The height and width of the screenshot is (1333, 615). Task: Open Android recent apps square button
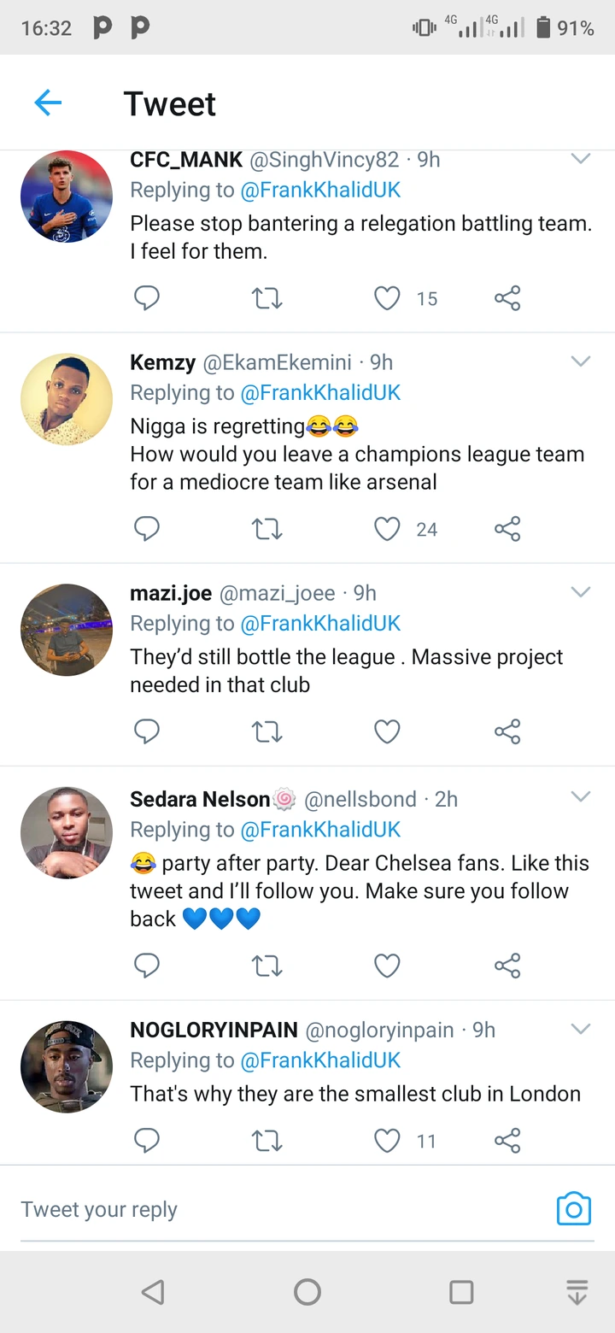[461, 1292]
